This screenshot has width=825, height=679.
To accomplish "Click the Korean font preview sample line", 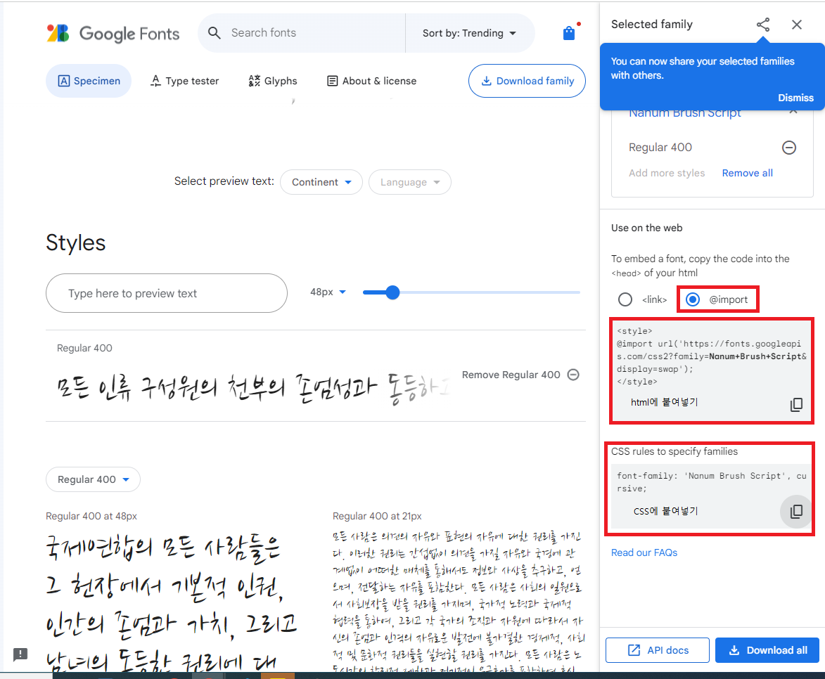I will tap(252, 387).
